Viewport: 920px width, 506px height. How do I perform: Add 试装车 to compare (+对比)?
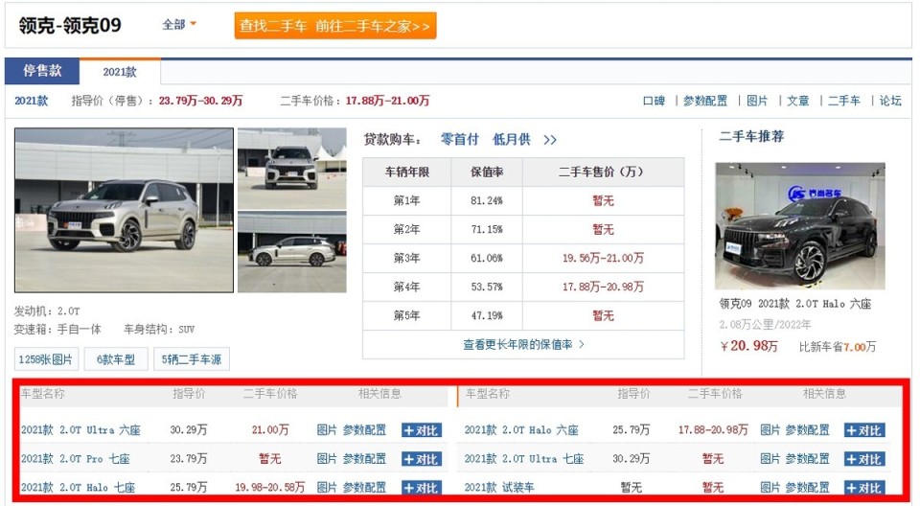pos(864,488)
